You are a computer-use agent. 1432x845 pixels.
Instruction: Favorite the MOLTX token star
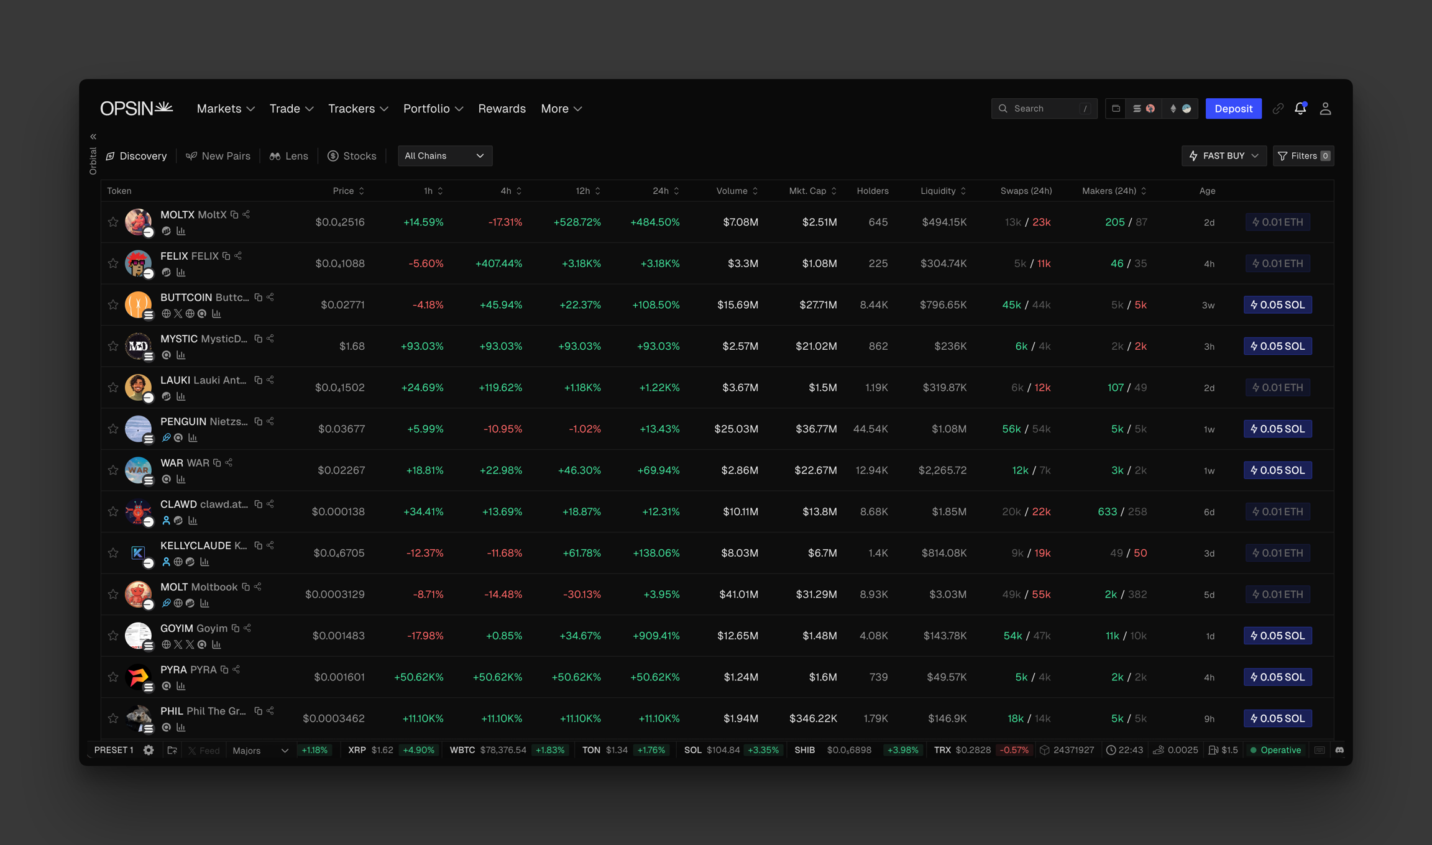112,222
